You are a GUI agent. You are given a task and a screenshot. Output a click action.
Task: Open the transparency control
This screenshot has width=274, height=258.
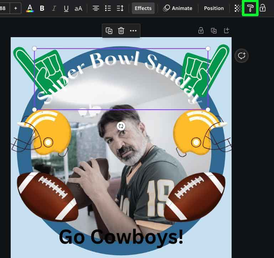coord(237,8)
